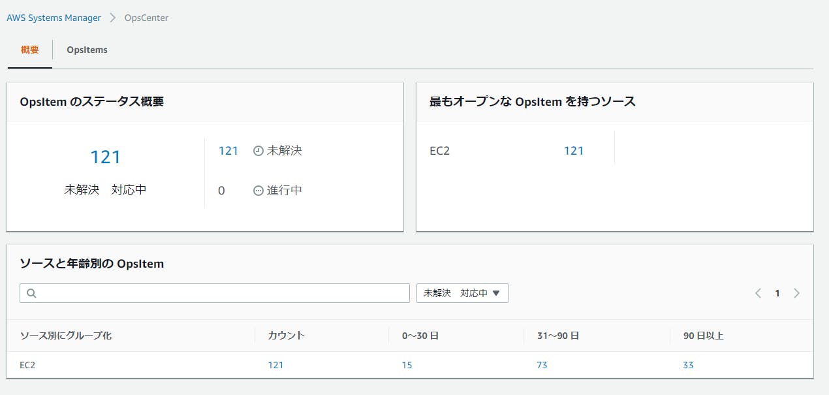This screenshot has width=829, height=395.
Task: Click the clock icon beside 未解決
Action: pyautogui.click(x=258, y=151)
